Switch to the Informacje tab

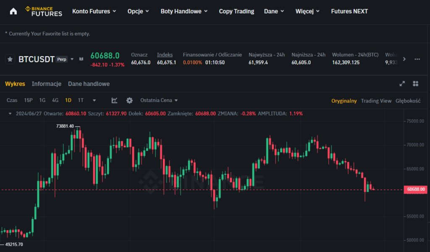47,84
